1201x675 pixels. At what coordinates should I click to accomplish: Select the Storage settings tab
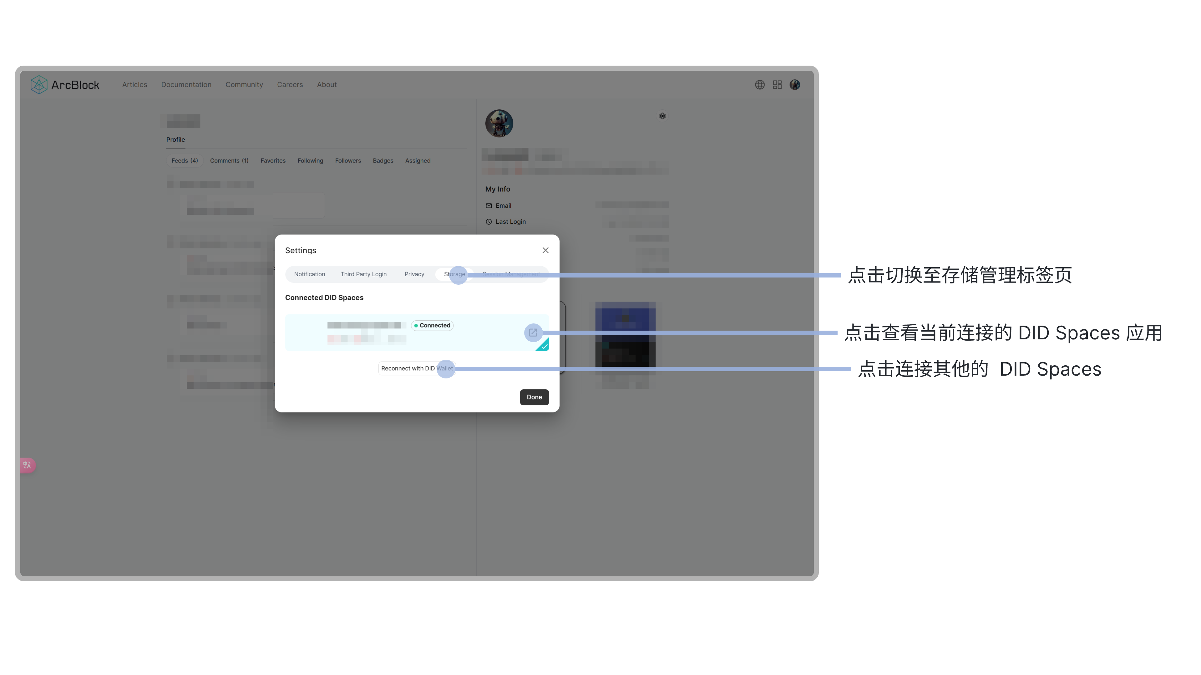454,274
